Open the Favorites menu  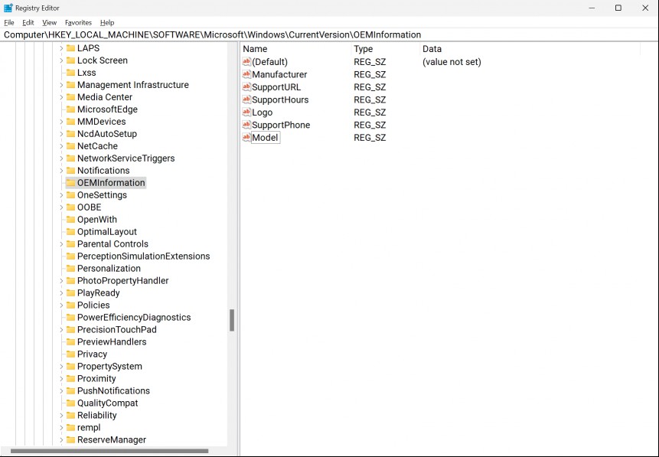click(x=78, y=23)
